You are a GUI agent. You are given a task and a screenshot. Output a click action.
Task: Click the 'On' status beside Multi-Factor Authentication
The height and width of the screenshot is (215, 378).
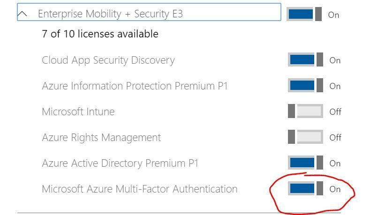[x=334, y=189]
